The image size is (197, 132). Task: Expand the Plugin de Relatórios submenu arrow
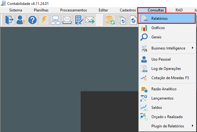(193, 126)
